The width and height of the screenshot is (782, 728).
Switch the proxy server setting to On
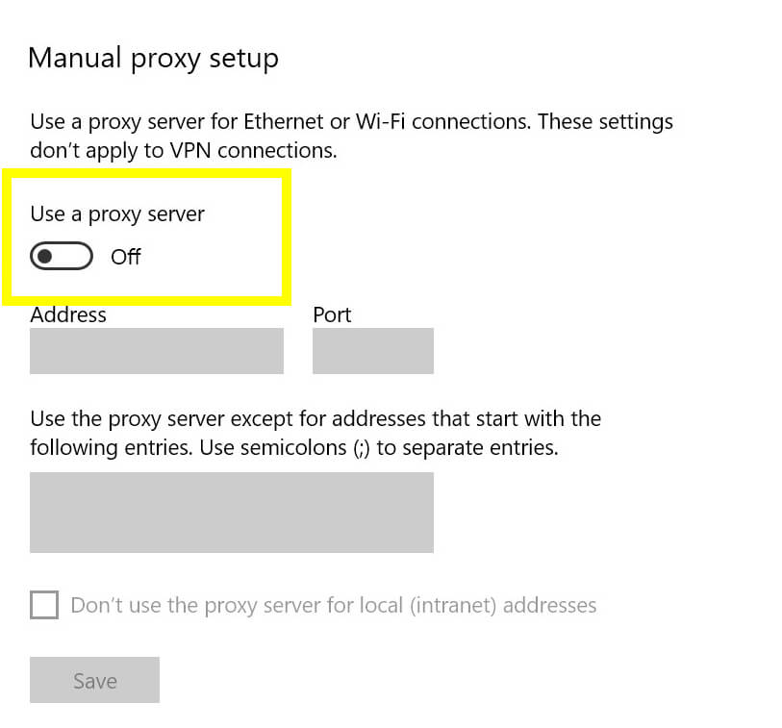click(60, 257)
